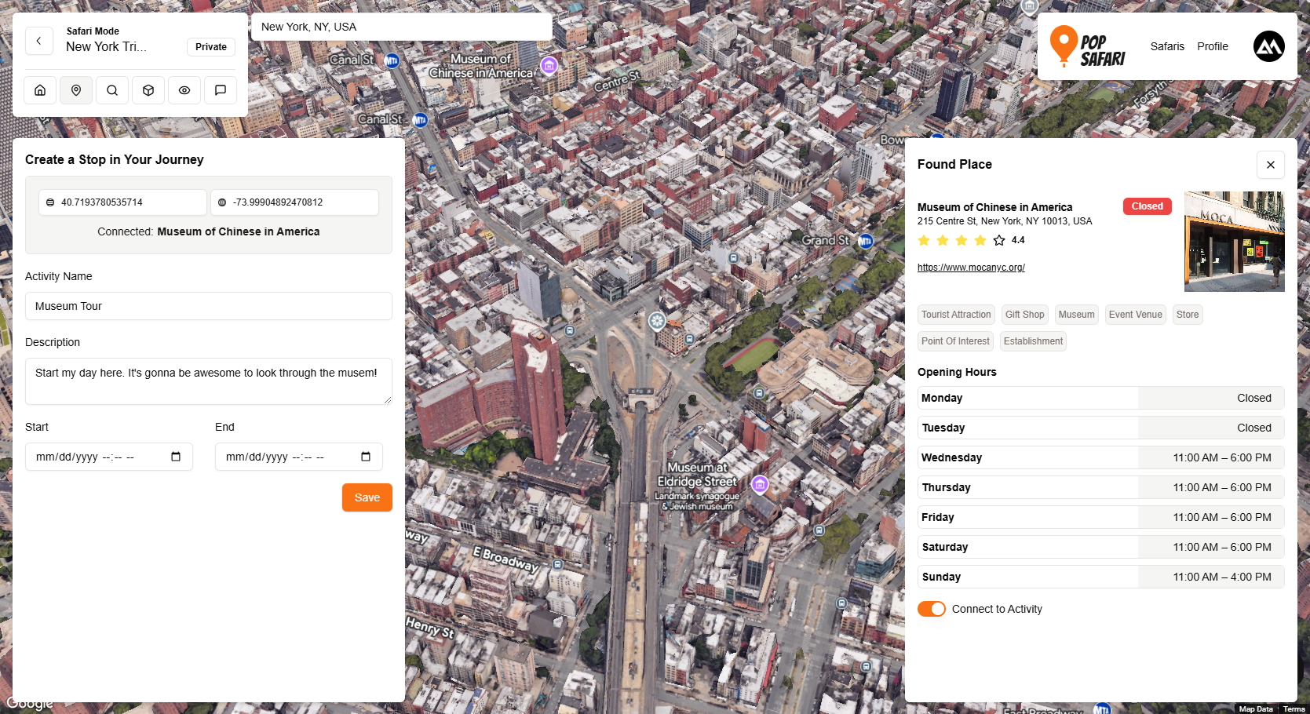Open the comment bubble tool

(x=220, y=89)
